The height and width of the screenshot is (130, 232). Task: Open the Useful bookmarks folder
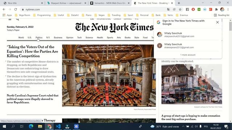pos(59,15)
